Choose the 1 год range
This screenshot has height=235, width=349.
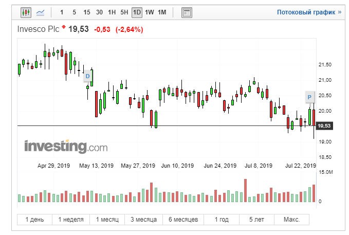click(222, 220)
